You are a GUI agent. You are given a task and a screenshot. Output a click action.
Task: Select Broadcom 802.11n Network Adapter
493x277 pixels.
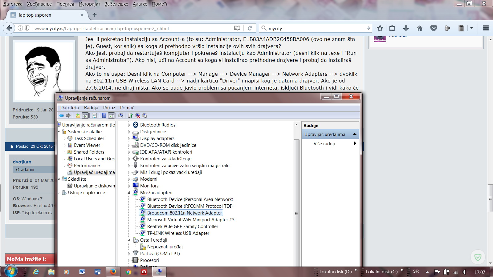click(185, 213)
